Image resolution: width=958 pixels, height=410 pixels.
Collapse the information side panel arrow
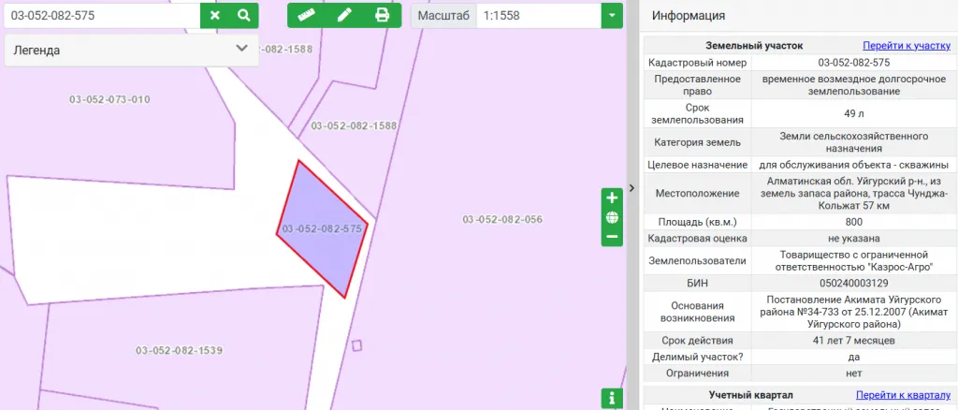[x=631, y=188]
